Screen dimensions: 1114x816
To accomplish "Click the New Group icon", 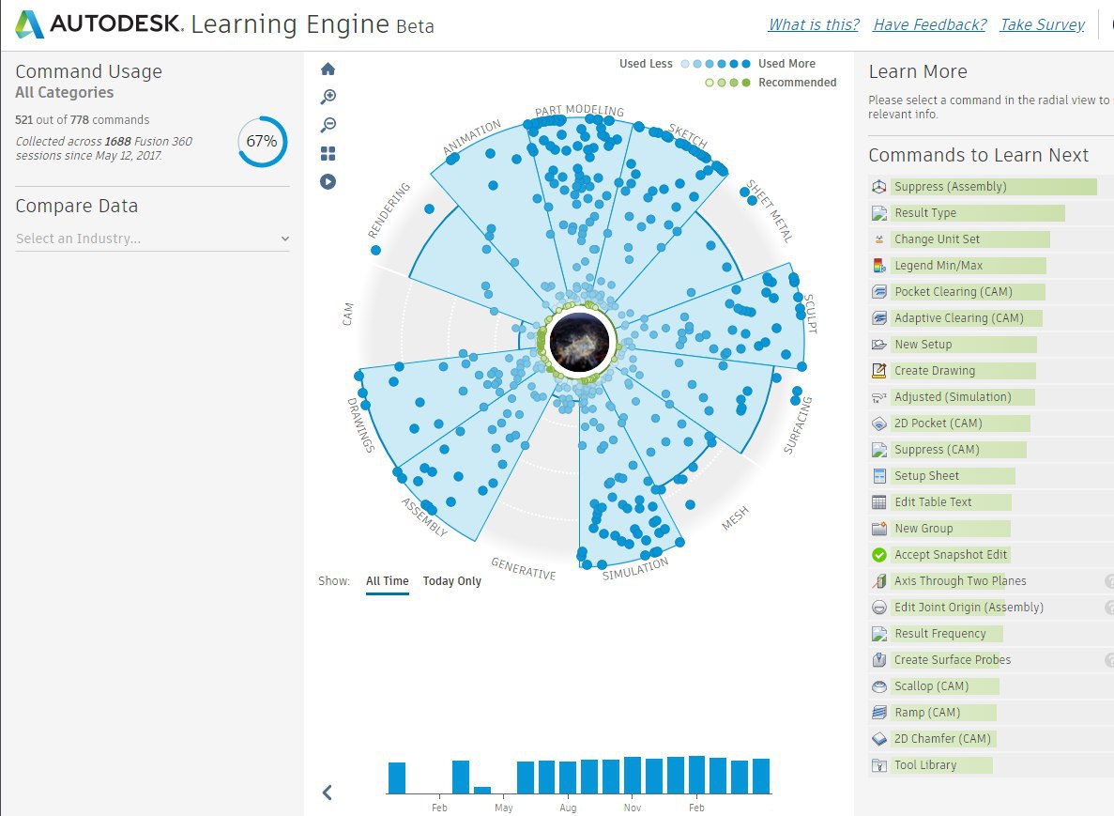I will click(x=878, y=529).
